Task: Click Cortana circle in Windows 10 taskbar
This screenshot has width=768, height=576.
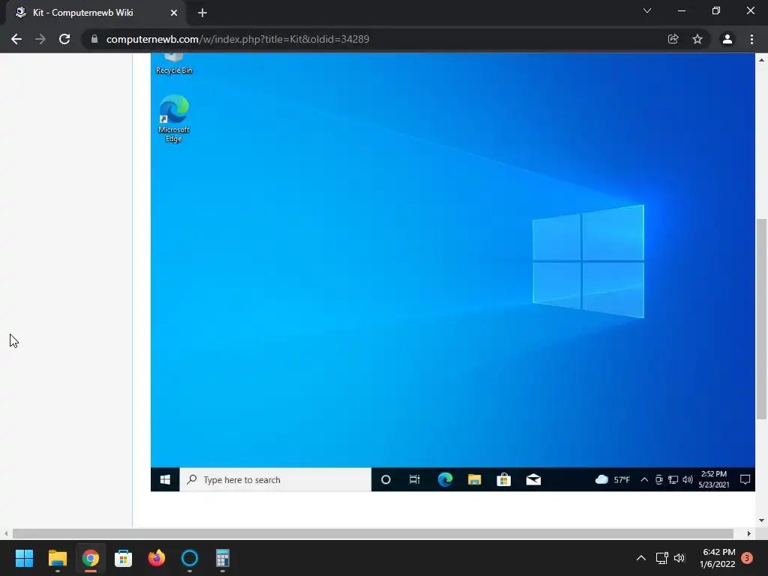Action: [x=385, y=479]
